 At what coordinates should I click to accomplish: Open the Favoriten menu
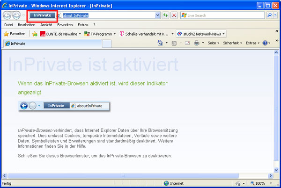point(65,25)
